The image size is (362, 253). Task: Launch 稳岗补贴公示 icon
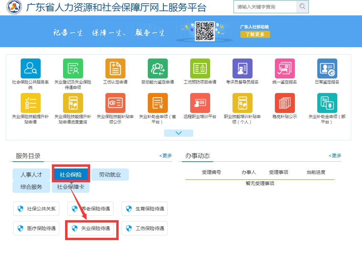(x=285, y=103)
